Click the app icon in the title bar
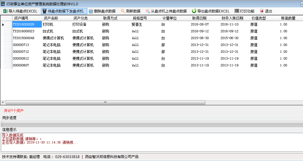Viewport: 303px width, 161px height. tap(3, 4)
